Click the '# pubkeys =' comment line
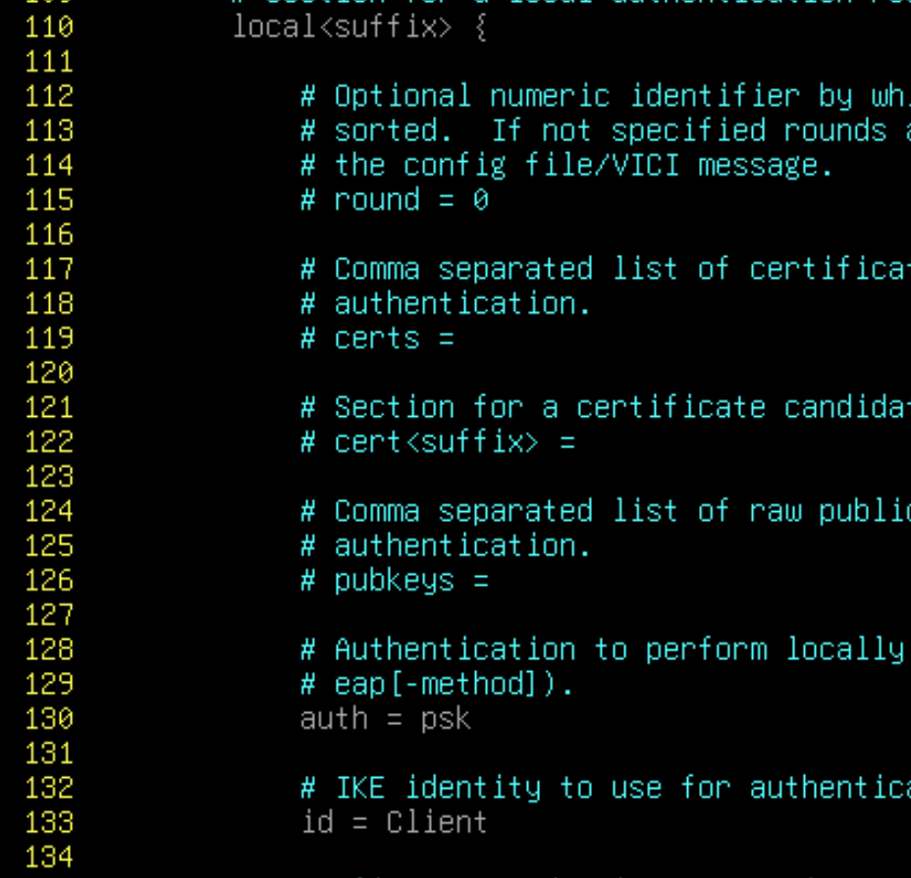This screenshot has width=911, height=878. pos(395,582)
